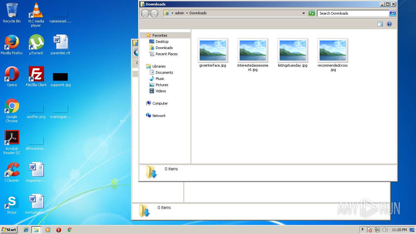Select the nameseast desktop file

tap(60, 16)
